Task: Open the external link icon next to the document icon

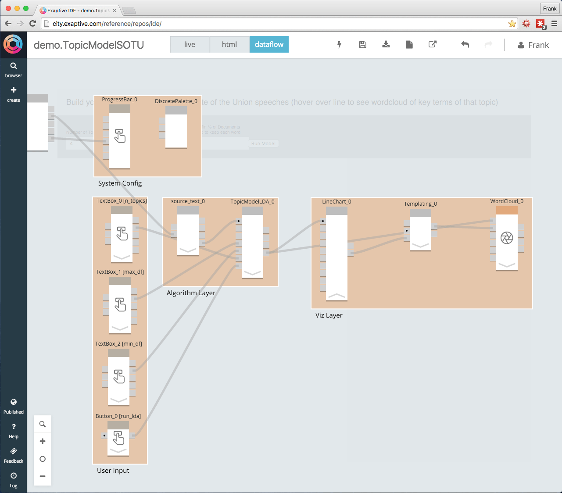Action: [433, 44]
